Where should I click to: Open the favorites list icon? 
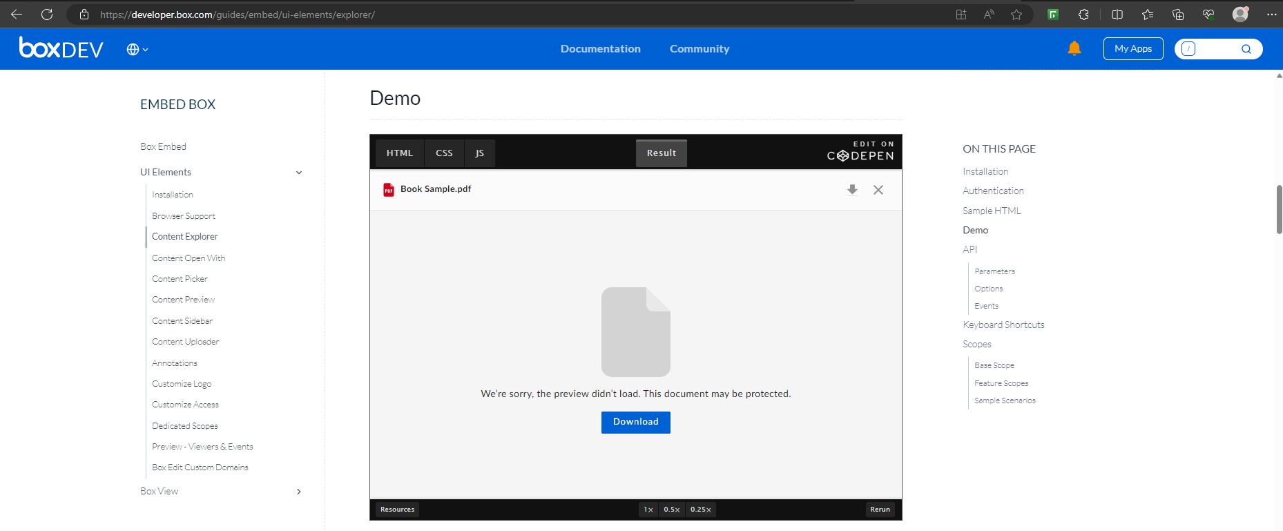point(1148,14)
